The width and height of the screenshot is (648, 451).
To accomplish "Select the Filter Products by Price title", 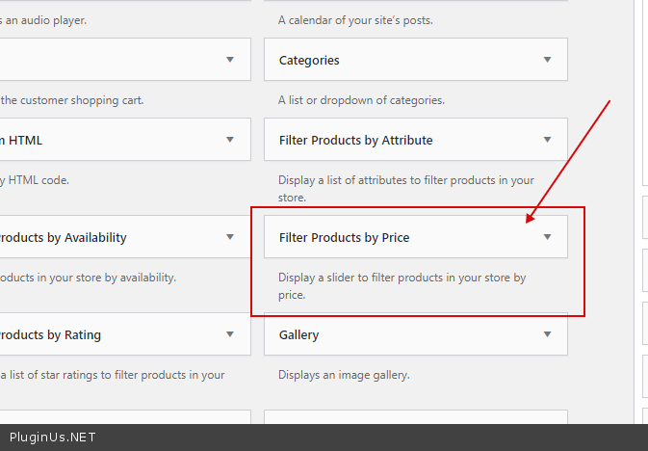I will point(344,237).
